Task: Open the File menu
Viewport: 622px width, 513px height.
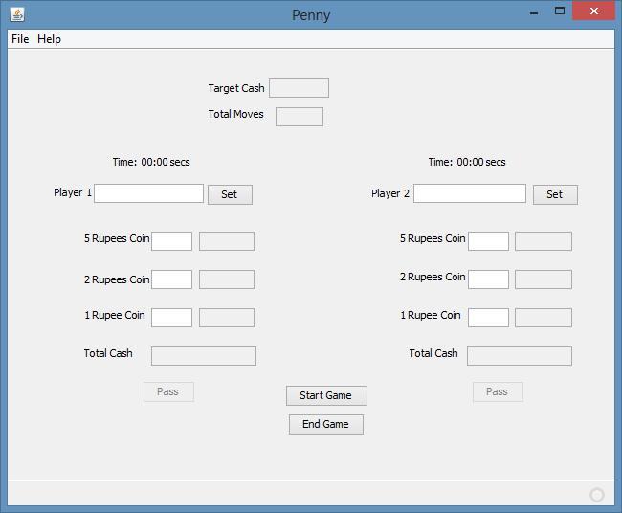Action: pyautogui.click(x=20, y=39)
